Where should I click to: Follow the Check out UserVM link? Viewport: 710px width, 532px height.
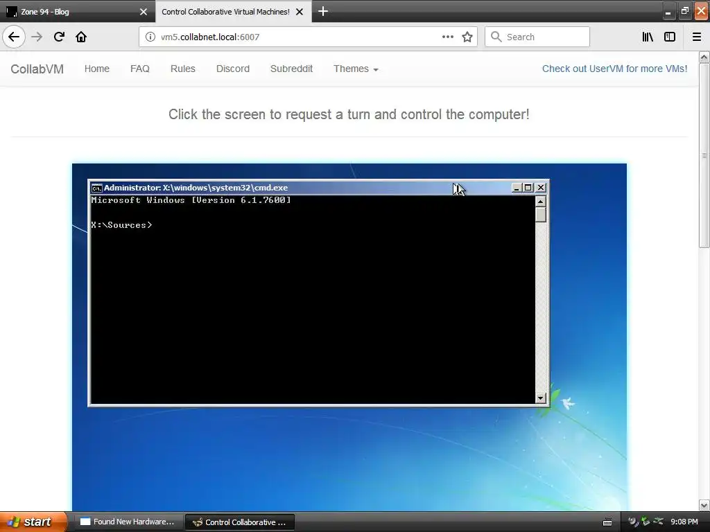(x=614, y=69)
